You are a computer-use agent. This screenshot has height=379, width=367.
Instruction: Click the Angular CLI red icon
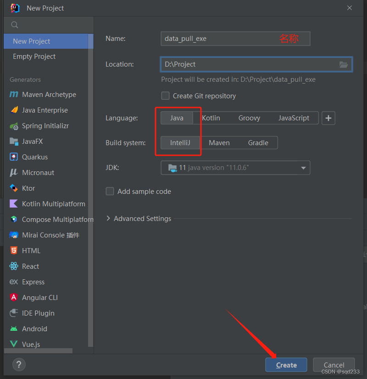click(14, 297)
